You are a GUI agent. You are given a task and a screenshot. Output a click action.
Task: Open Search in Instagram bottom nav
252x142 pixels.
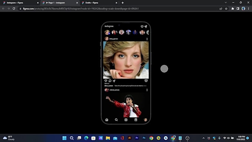point(116,120)
